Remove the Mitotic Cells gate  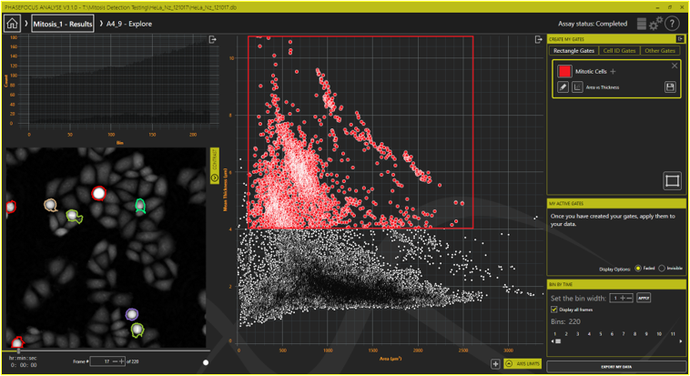[675, 66]
